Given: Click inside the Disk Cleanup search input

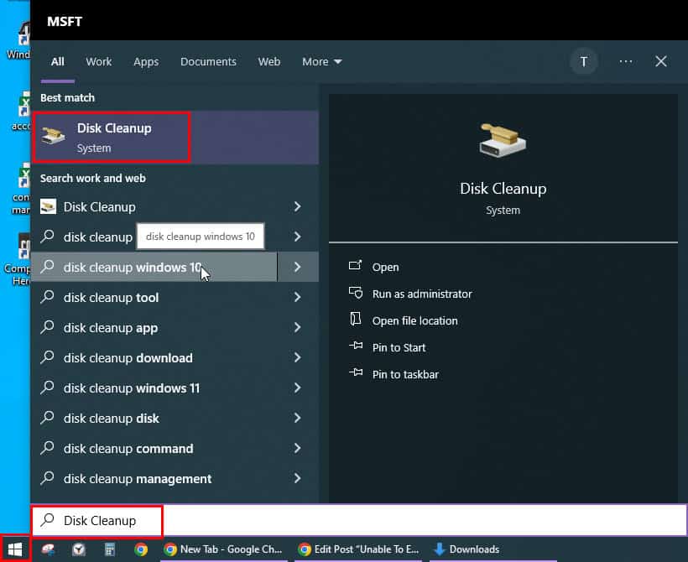Looking at the screenshot, I should pyautogui.click(x=359, y=520).
